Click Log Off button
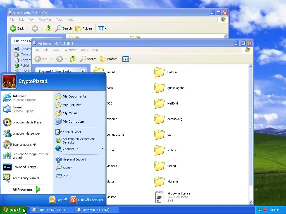 (x=58, y=200)
